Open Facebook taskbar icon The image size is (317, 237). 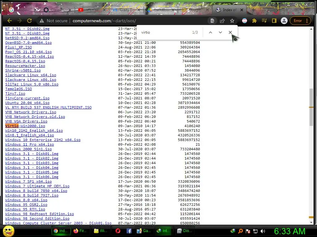[129, 231]
